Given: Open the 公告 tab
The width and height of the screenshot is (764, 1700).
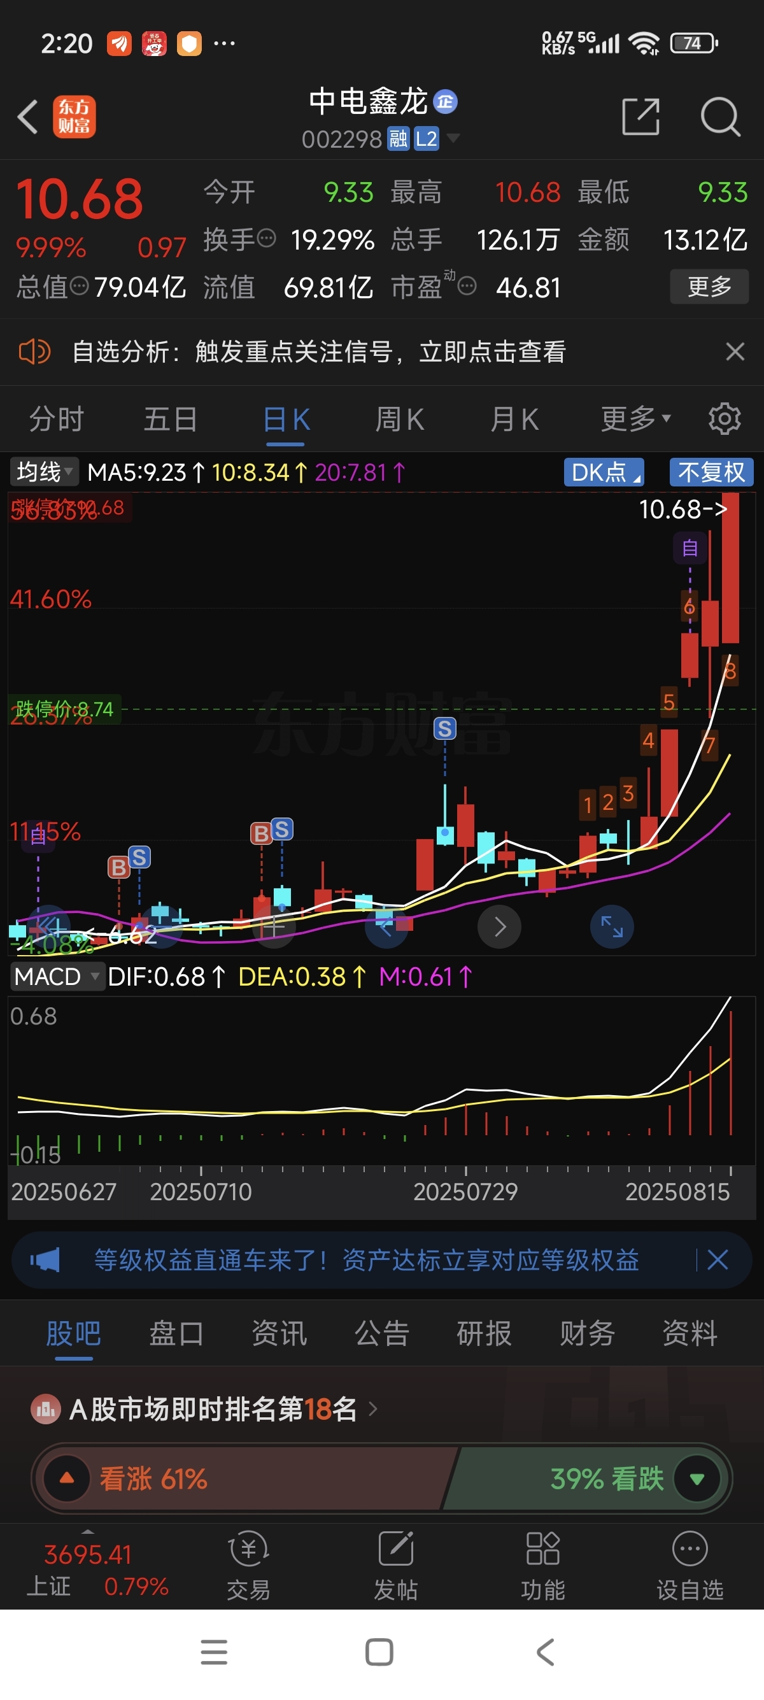Looking at the screenshot, I should [382, 1333].
